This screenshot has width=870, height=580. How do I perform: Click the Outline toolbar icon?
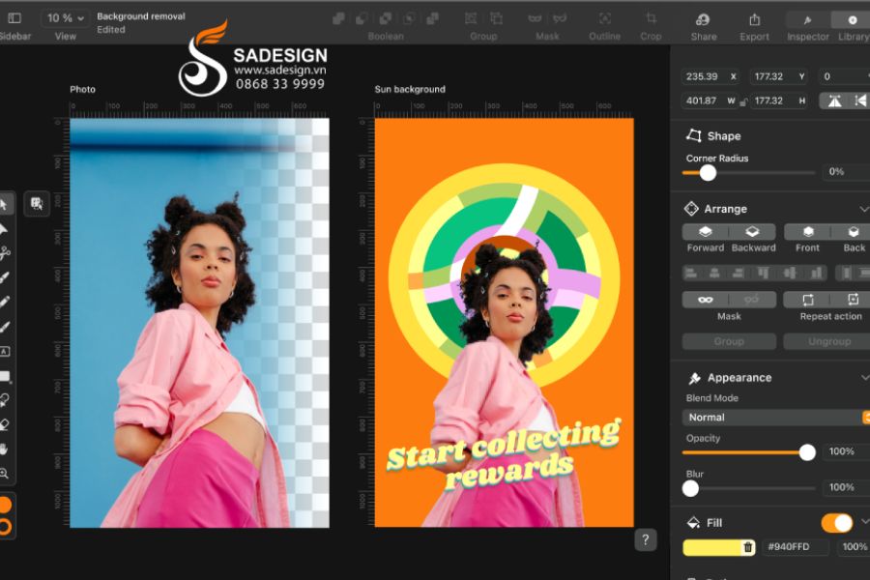click(605, 19)
